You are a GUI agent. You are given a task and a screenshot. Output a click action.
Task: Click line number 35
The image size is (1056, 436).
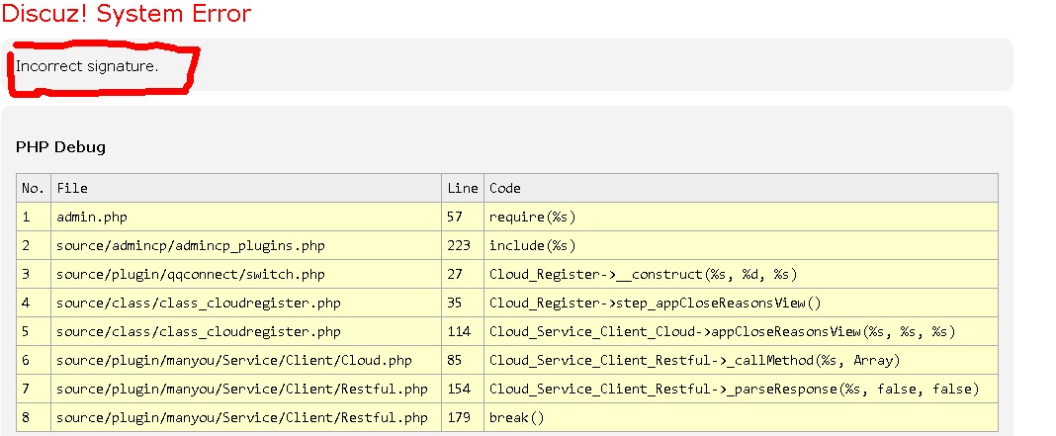coord(463,303)
